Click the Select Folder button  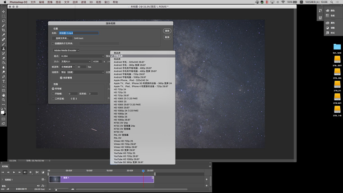click(x=62, y=38)
